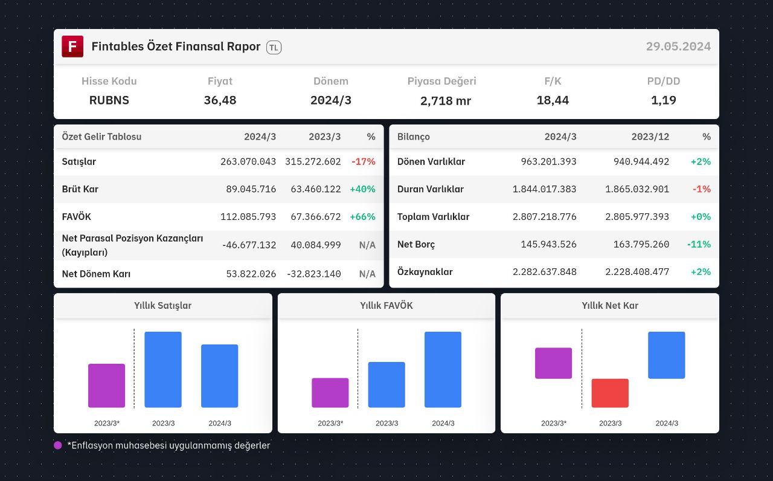Image resolution: width=773 pixels, height=481 pixels.
Task: Click the Yıllık Net Kar chart title
Action: pos(610,306)
